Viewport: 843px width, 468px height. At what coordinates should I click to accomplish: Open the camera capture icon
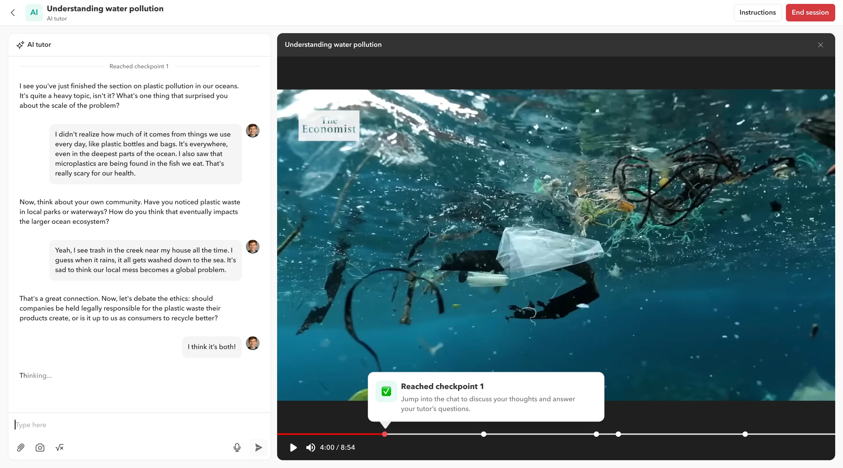coord(40,448)
